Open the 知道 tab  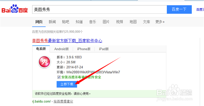pos(79,22)
